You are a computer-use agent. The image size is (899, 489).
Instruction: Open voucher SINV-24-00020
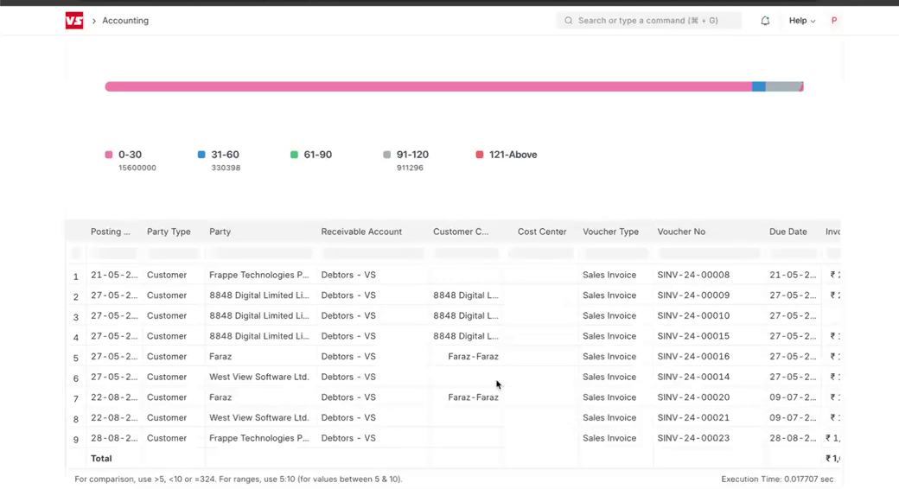coord(693,397)
